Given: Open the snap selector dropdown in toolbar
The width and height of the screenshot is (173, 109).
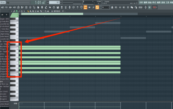Looking at the screenshot, I should pos(106,7).
